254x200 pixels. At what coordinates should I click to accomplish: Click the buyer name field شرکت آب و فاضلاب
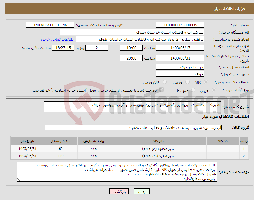(x=132, y=32)
